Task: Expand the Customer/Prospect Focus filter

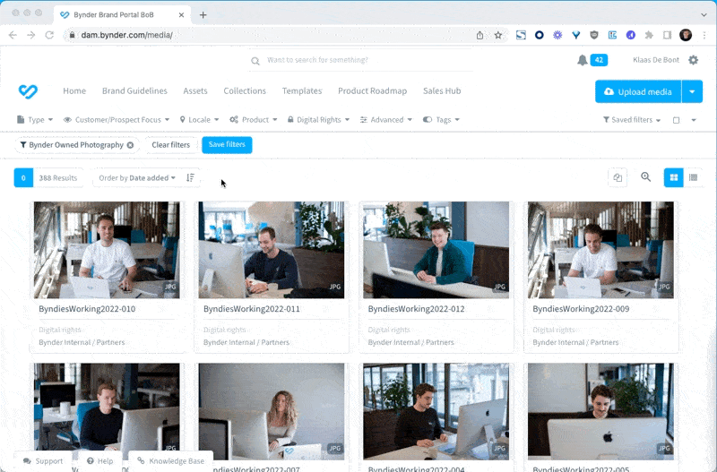Action: pyautogui.click(x=117, y=120)
